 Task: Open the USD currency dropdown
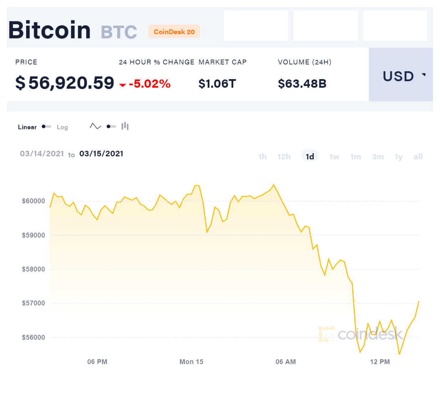pos(400,76)
